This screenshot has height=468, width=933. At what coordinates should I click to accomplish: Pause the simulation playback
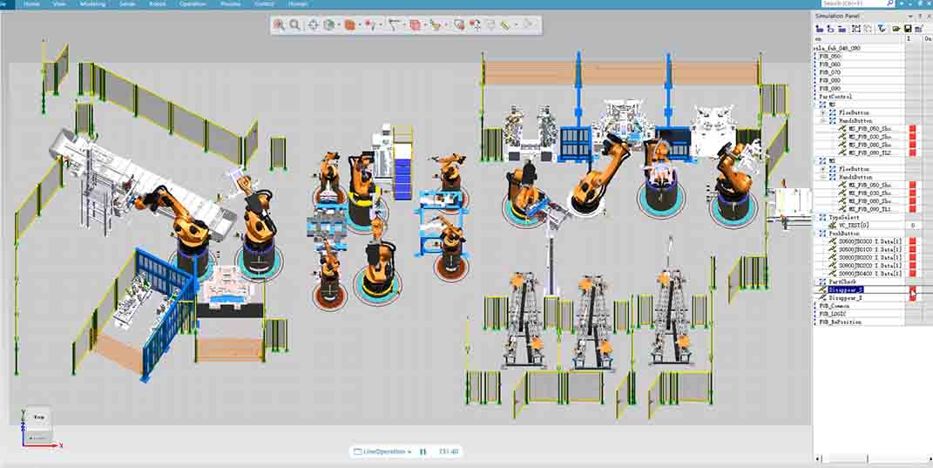pos(423,451)
